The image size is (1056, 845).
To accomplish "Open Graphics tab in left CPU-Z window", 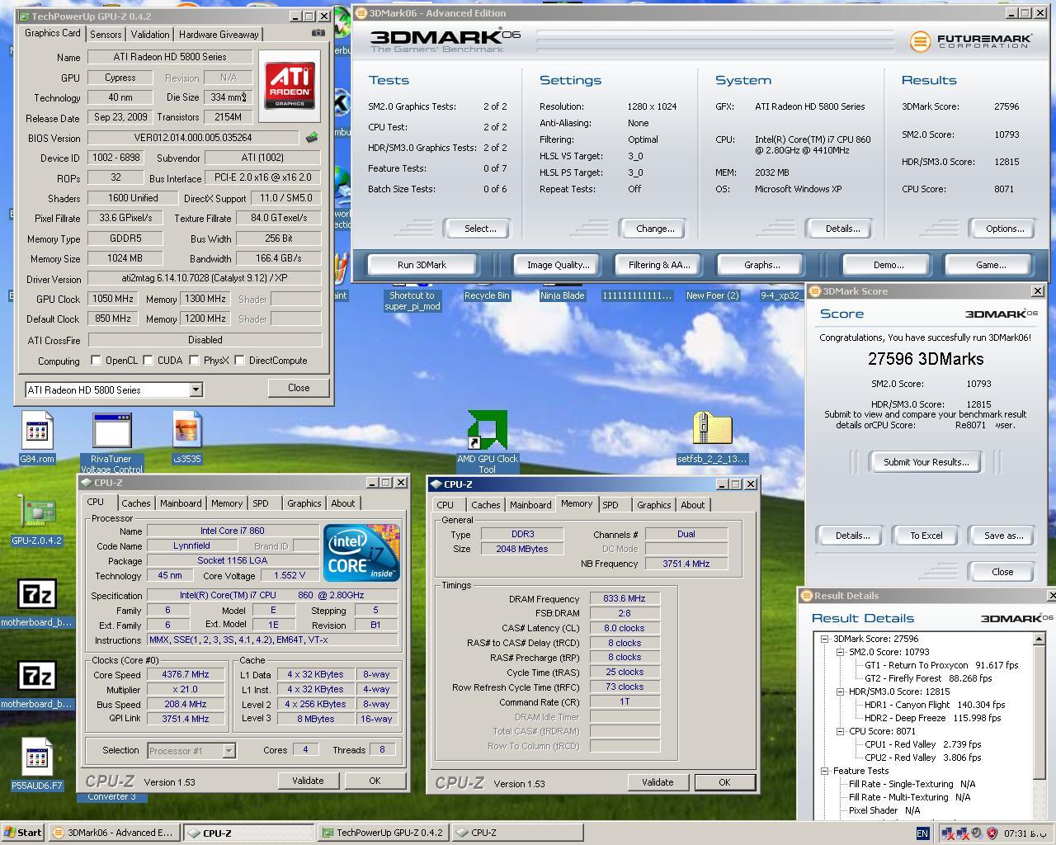I will [x=304, y=503].
